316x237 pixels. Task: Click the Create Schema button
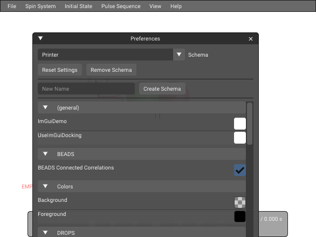pyautogui.click(x=162, y=89)
